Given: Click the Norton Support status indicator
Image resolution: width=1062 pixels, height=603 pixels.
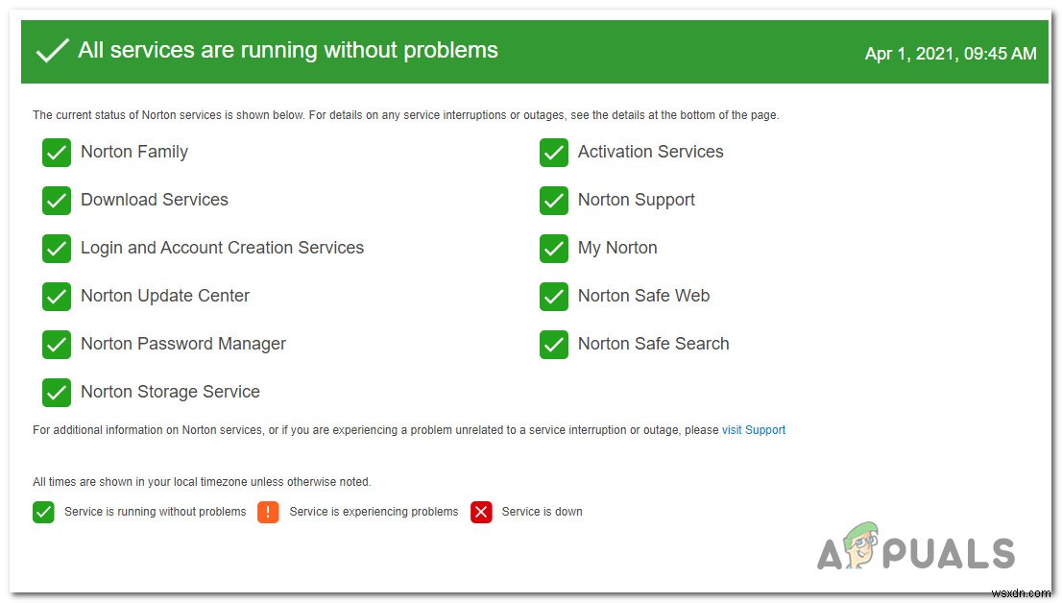Looking at the screenshot, I should click(554, 200).
